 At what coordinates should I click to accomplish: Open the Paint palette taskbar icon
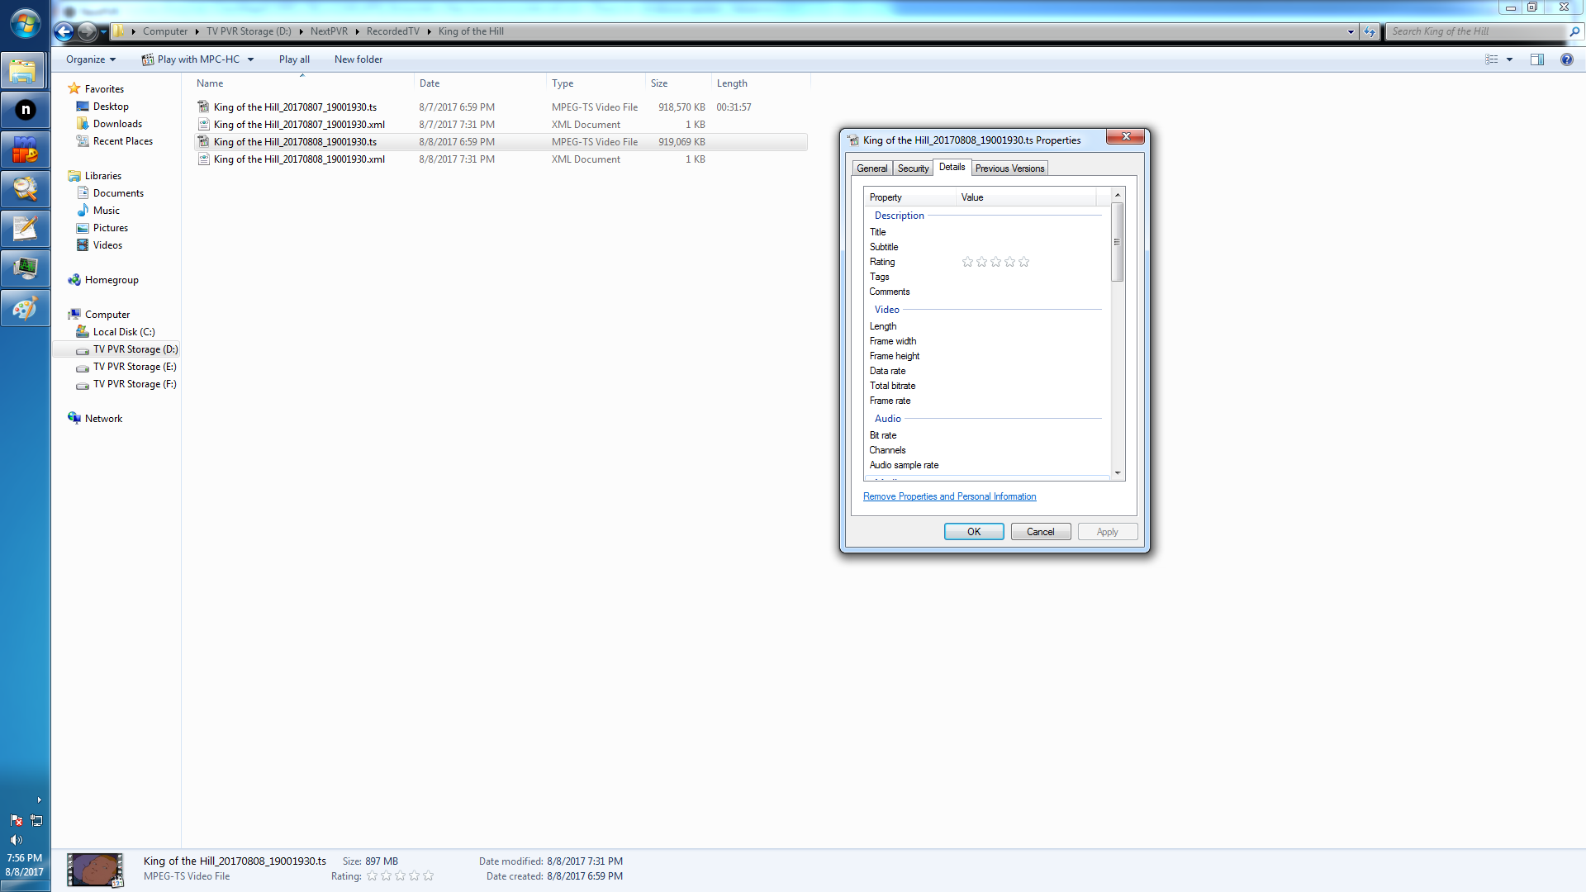coord(25,309)
